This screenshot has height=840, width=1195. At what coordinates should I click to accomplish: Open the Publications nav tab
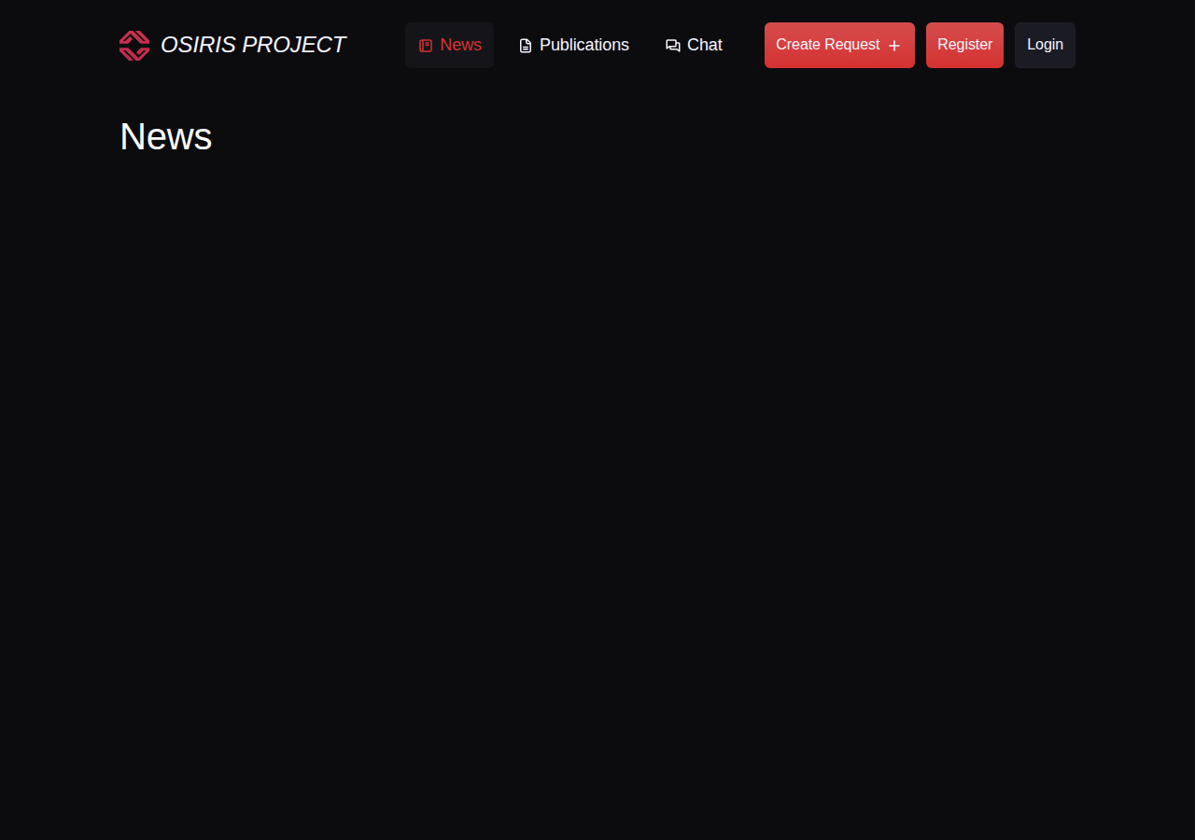573,45
